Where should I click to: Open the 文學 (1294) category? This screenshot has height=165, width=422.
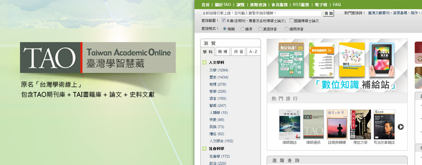[x=218, y=70]
